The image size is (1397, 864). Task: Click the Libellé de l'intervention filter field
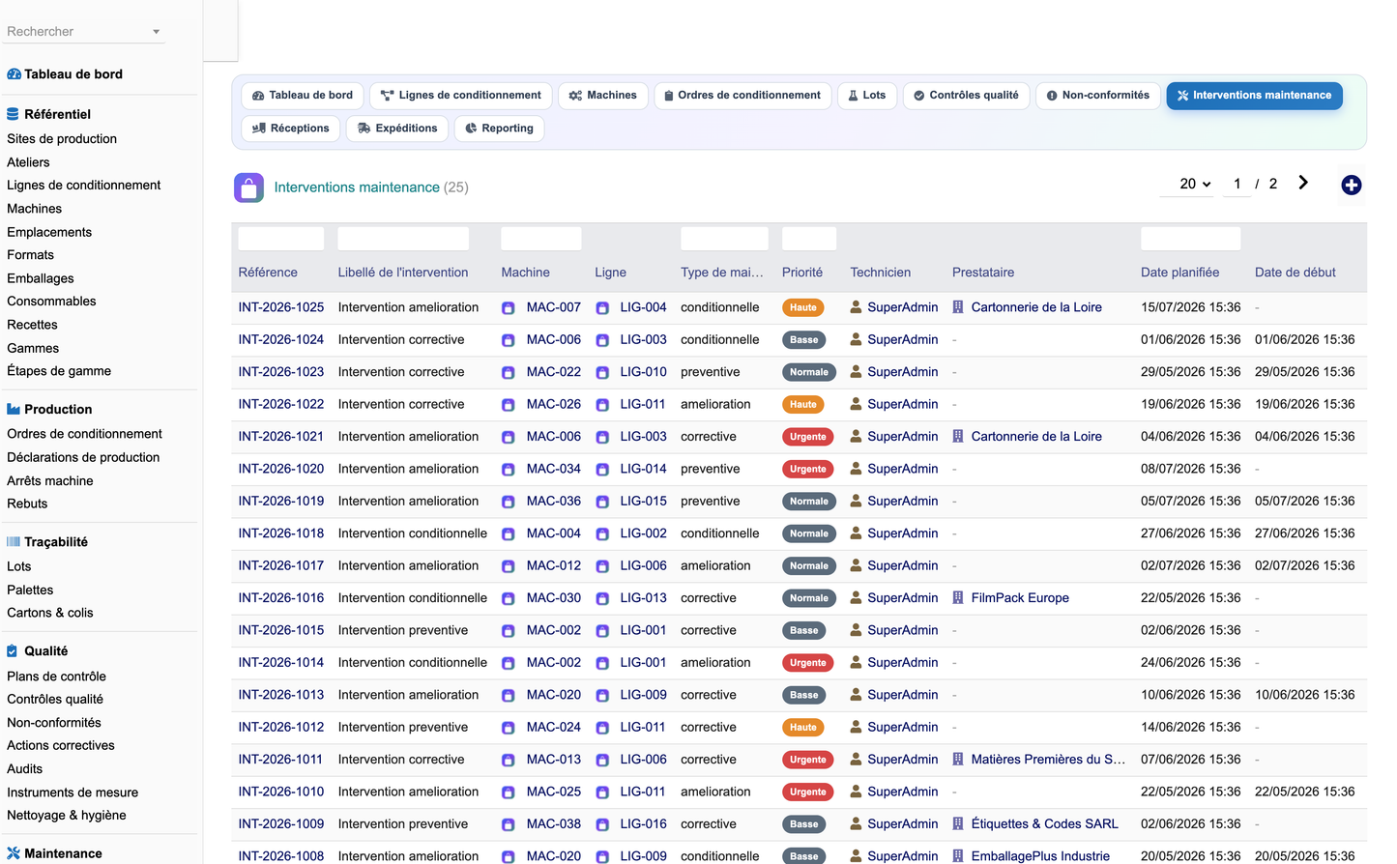pyautogui.click(x=403, y=239)
